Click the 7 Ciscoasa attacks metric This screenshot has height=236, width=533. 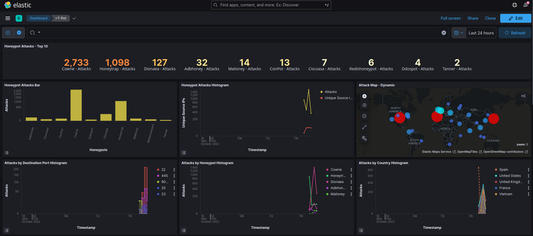pyautogui.click(x=324, y=64)
